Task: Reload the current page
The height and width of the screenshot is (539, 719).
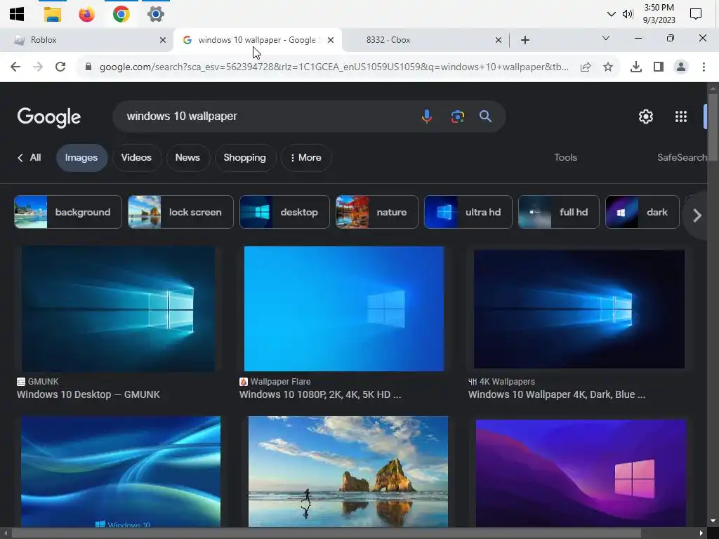Action: (x=60, y=67)
